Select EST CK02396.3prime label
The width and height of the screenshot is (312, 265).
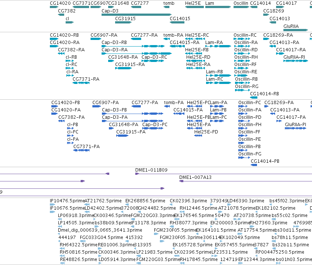(188, 201)
